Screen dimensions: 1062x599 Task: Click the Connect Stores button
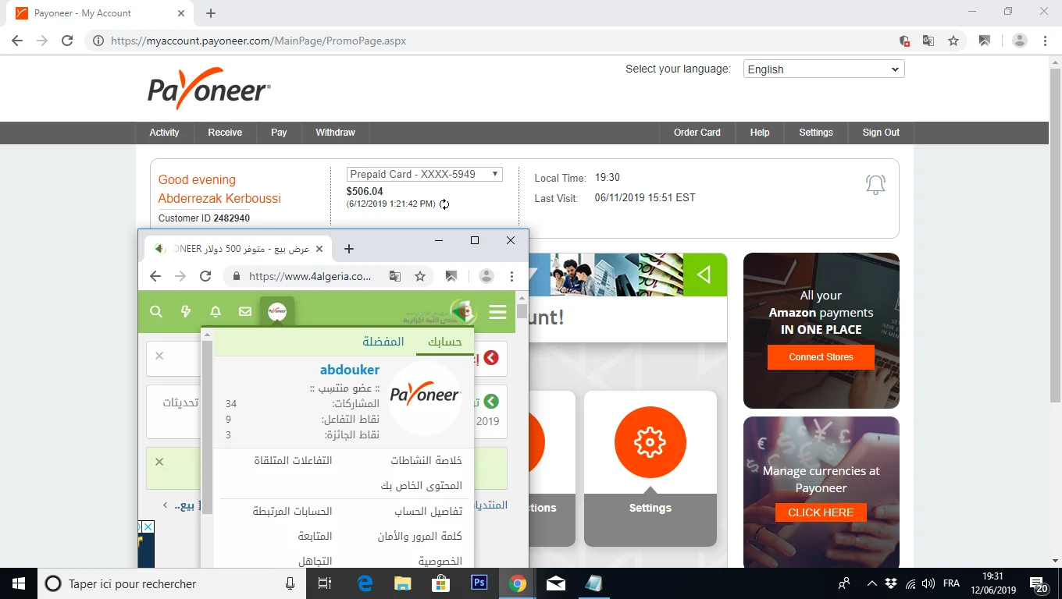[821, 357]
